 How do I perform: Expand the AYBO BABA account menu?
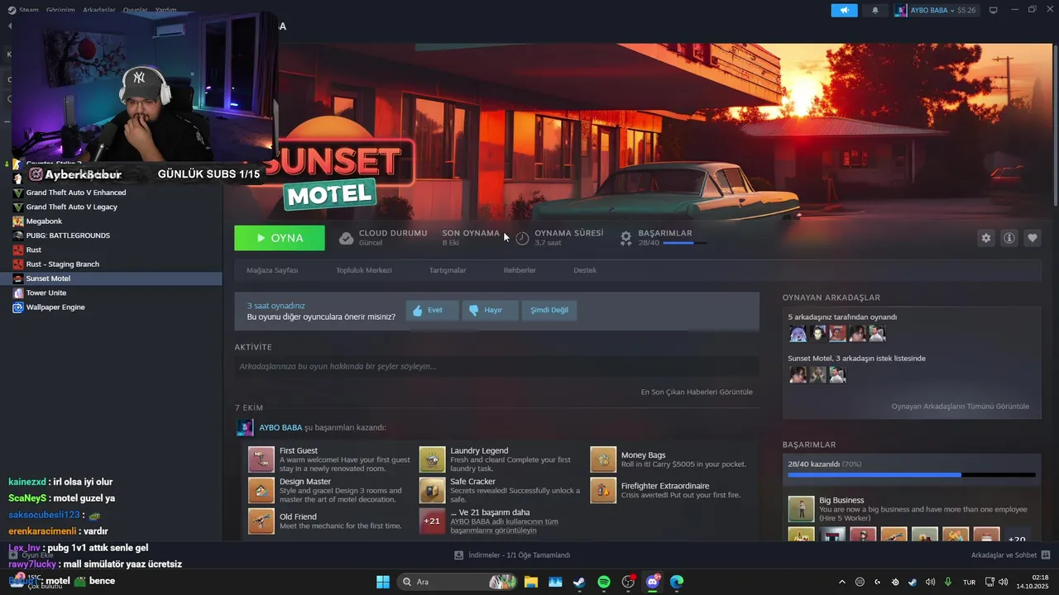tap(936, 10)
